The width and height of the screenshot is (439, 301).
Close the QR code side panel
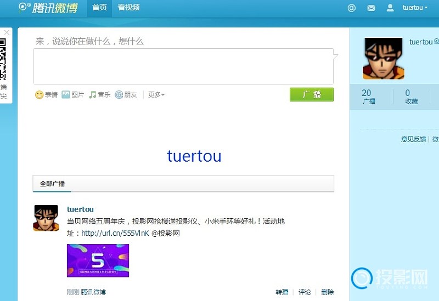[x=7, y=33]
